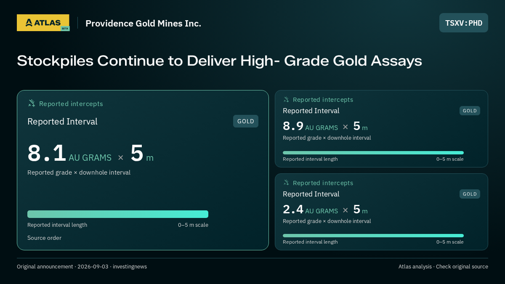Click the Atlas beta logo
The height and width of the screenshot is (284, 505).
[x=43, y=23]
